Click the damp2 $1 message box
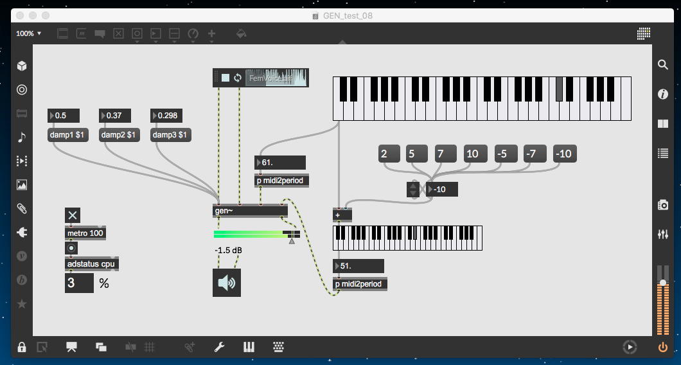 pos(119,135)
